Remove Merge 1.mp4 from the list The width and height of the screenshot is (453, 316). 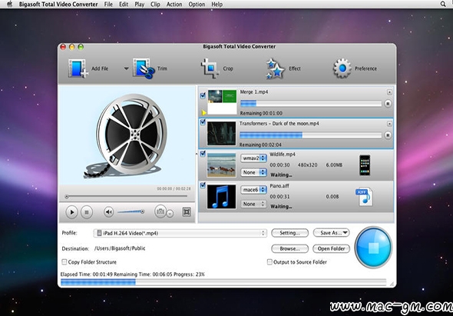point(389,92)
